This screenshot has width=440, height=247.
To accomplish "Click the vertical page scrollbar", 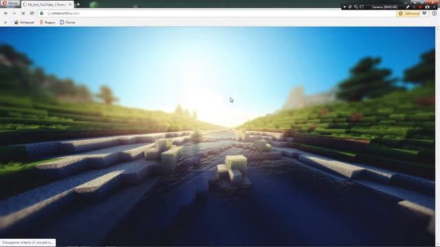I will (x=437, y=137).
